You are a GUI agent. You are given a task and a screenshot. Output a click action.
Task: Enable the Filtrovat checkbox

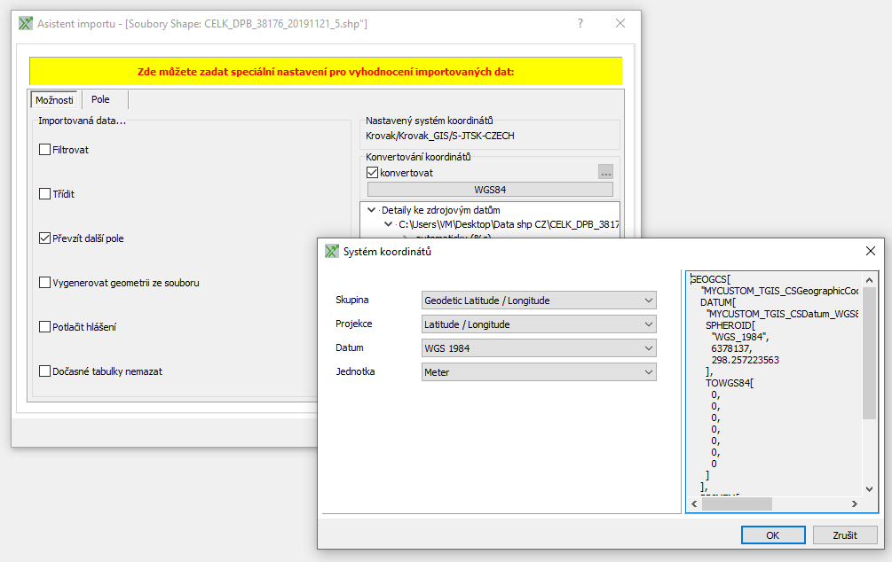[x=45, y=150]
